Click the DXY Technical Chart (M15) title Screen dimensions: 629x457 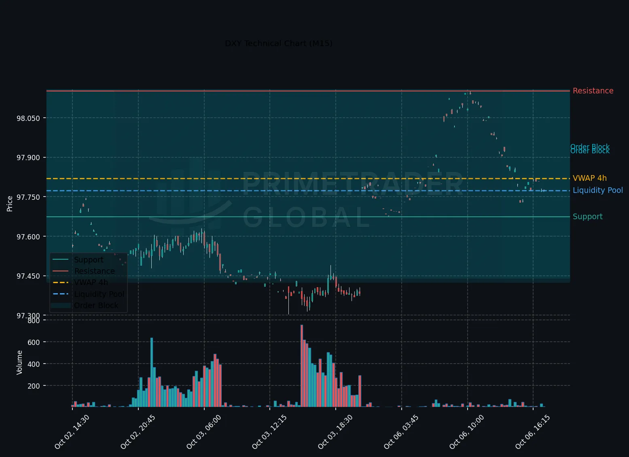tap(279, 44)
